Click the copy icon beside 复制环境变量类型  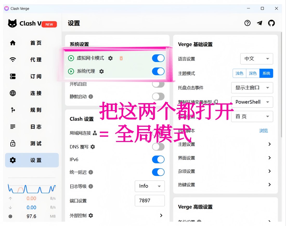click(216, 102)
